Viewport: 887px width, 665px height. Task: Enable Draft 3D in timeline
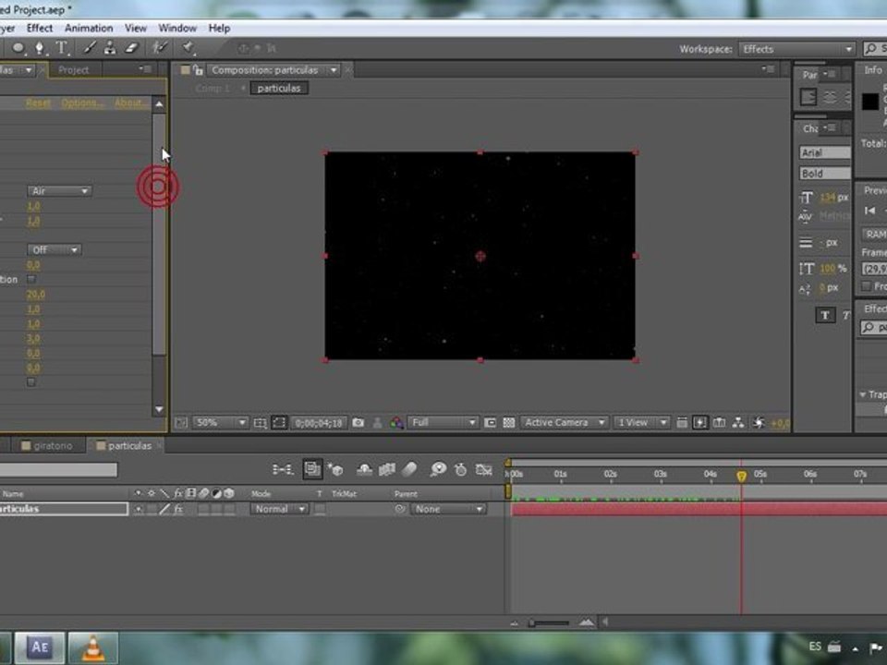click(336, 469)
